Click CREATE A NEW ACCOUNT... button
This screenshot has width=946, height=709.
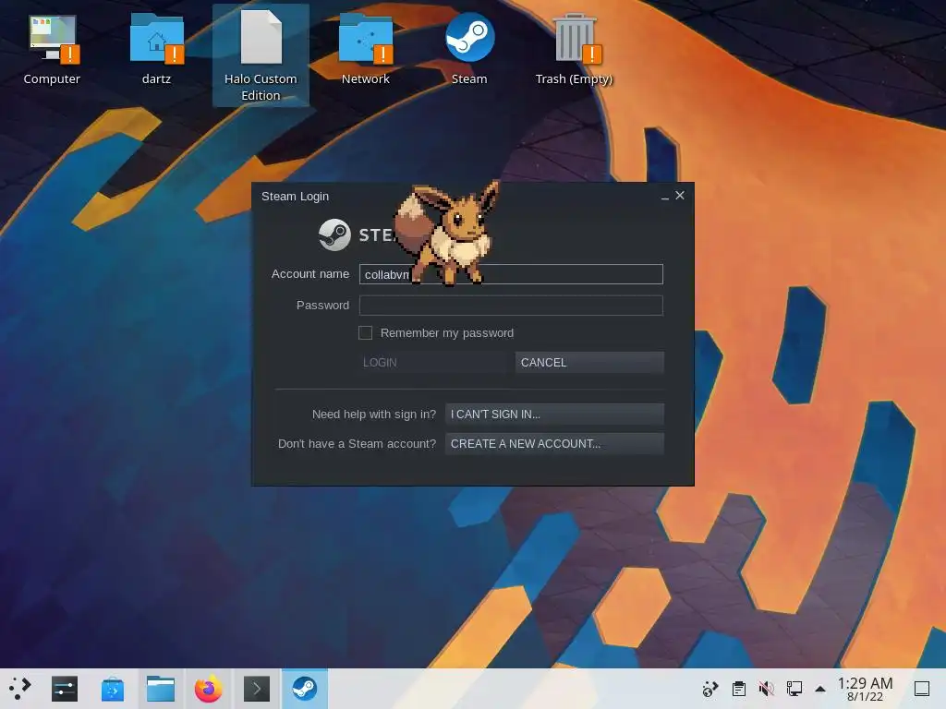(x=554, y=444)
